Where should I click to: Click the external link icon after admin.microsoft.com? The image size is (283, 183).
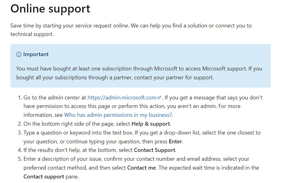click(x=159, y=97)
